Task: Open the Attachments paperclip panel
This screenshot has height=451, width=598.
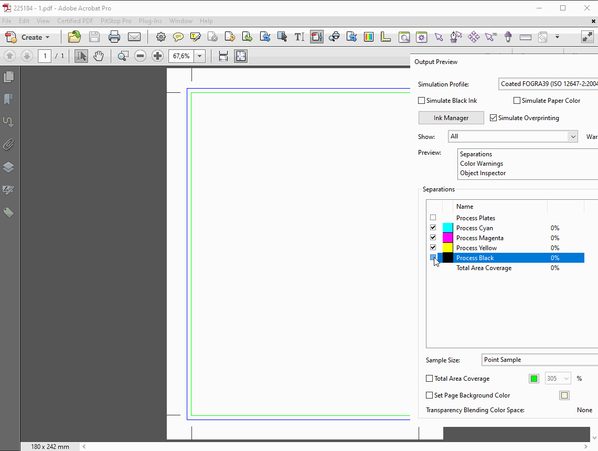Action: [x=8, y=144]
